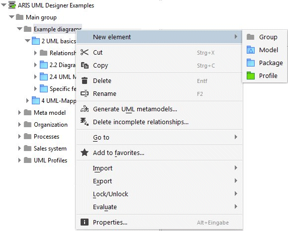This screenshot has width=288, height=231.
Task: Click the Specific features package icon
Action: click(44, 88)
